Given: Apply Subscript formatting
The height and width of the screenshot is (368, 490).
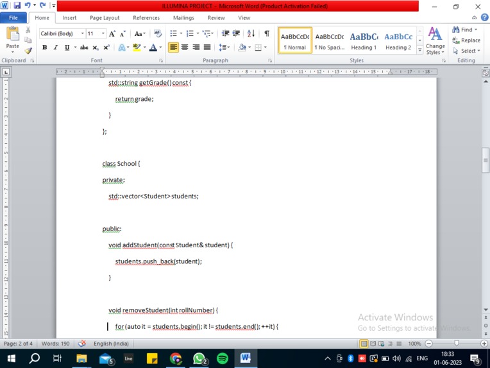Looking at the screenshot, I should [96, 48].
